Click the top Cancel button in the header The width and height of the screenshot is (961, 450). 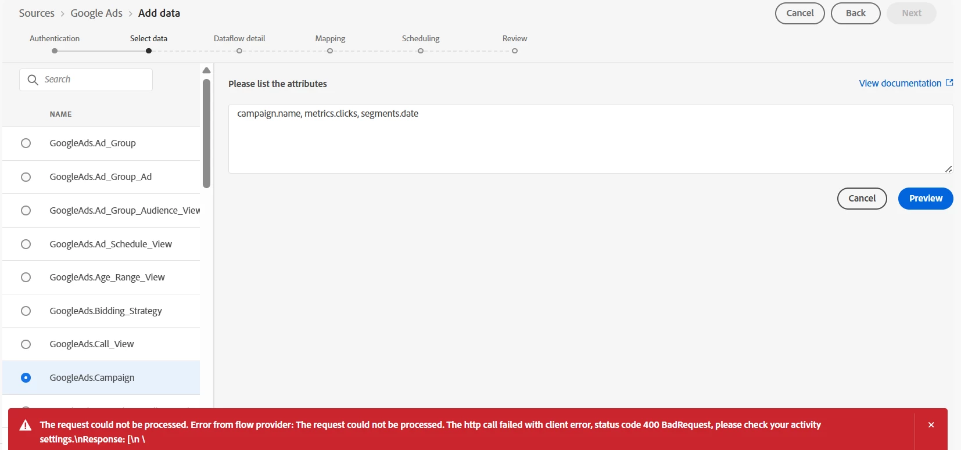[800, 13]
